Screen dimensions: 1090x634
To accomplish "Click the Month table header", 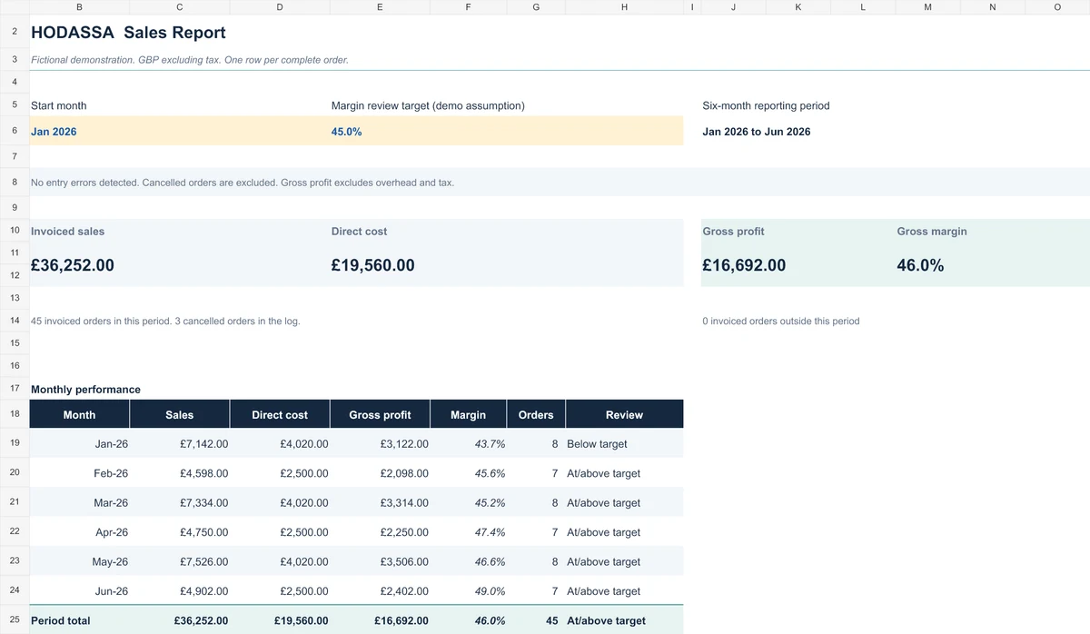I will (x=80, y=414).
